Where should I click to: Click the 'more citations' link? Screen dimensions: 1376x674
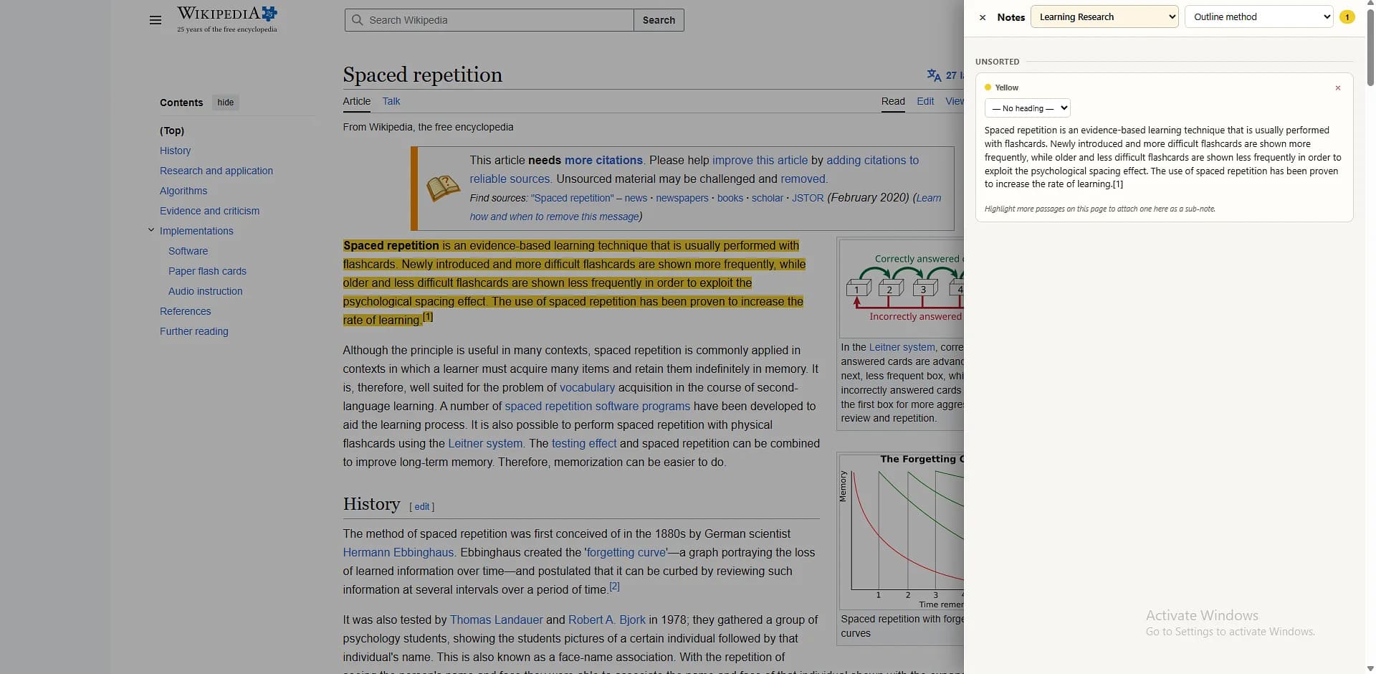pos(603,161)
